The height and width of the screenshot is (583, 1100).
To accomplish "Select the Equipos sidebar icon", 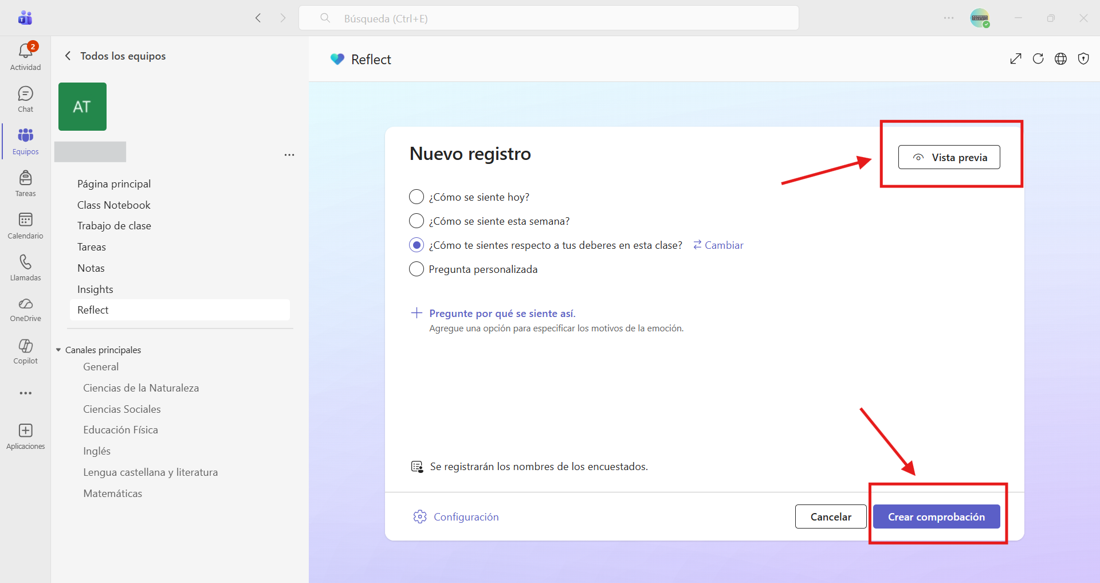I will coord(25,141).
